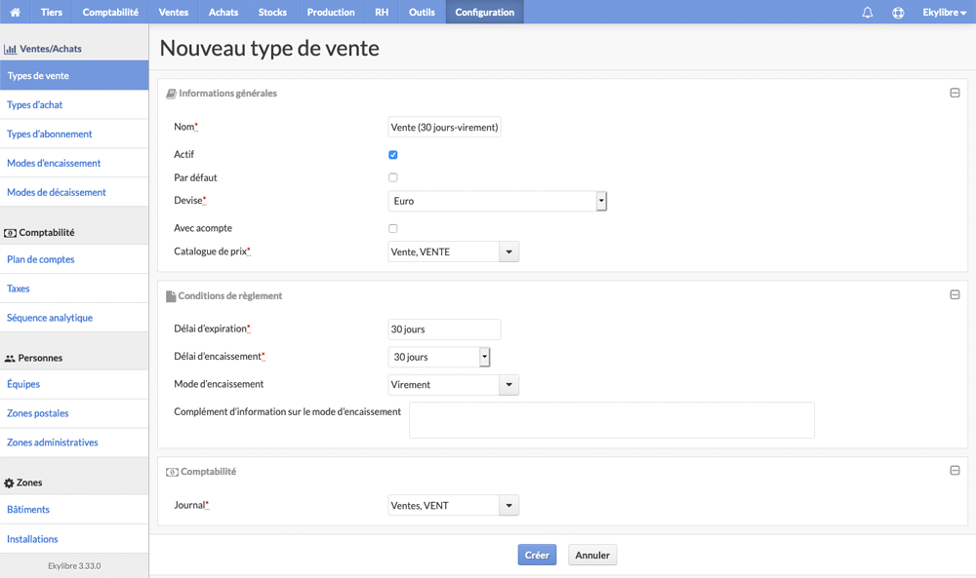
Task: Click the Comptabilité sidebar section header
Action: coord(39,232)
